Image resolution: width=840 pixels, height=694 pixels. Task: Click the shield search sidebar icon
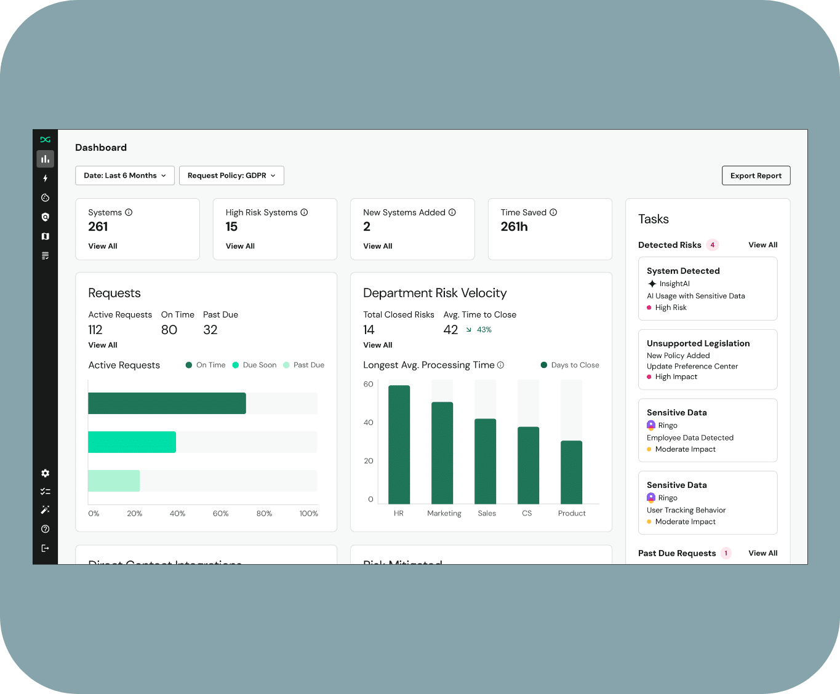pos(45,217)
